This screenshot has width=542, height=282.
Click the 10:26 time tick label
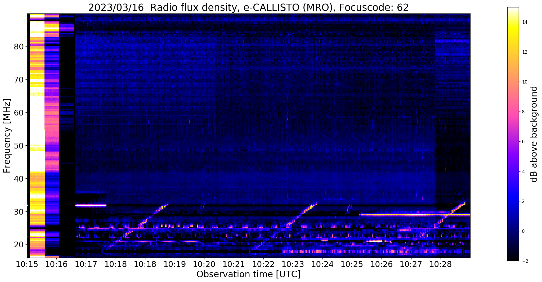pos(382,264)
